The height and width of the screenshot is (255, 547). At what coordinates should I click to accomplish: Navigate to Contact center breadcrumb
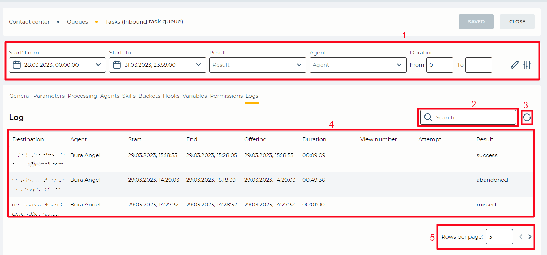(x=29, y=22)
